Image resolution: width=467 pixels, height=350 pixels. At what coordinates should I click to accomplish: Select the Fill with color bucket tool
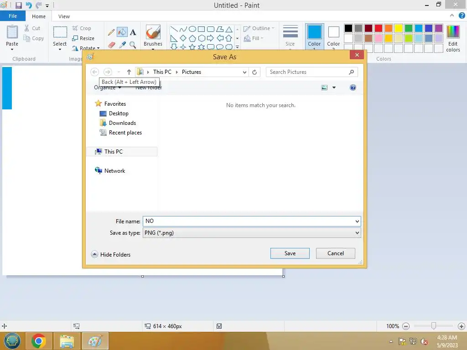(x=122, y=32)
